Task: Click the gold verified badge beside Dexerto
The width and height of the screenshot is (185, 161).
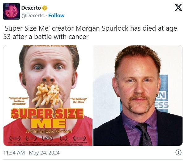Action: [45, 8]
